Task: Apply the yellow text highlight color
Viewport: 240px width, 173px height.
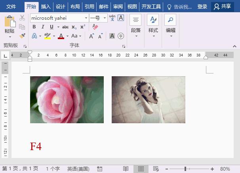Action: tap(48, 36)
